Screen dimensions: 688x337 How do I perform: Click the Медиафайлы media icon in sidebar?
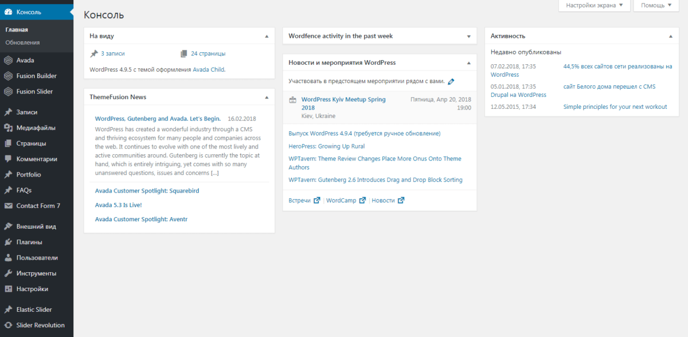8,128
